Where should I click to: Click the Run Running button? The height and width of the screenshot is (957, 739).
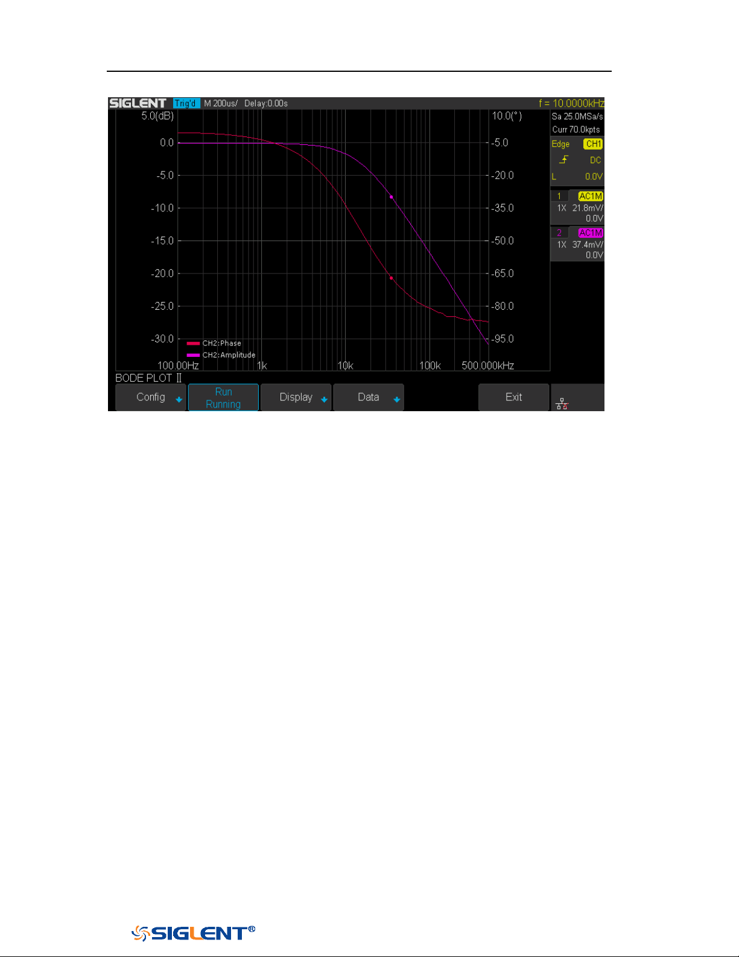click(223, 397)
